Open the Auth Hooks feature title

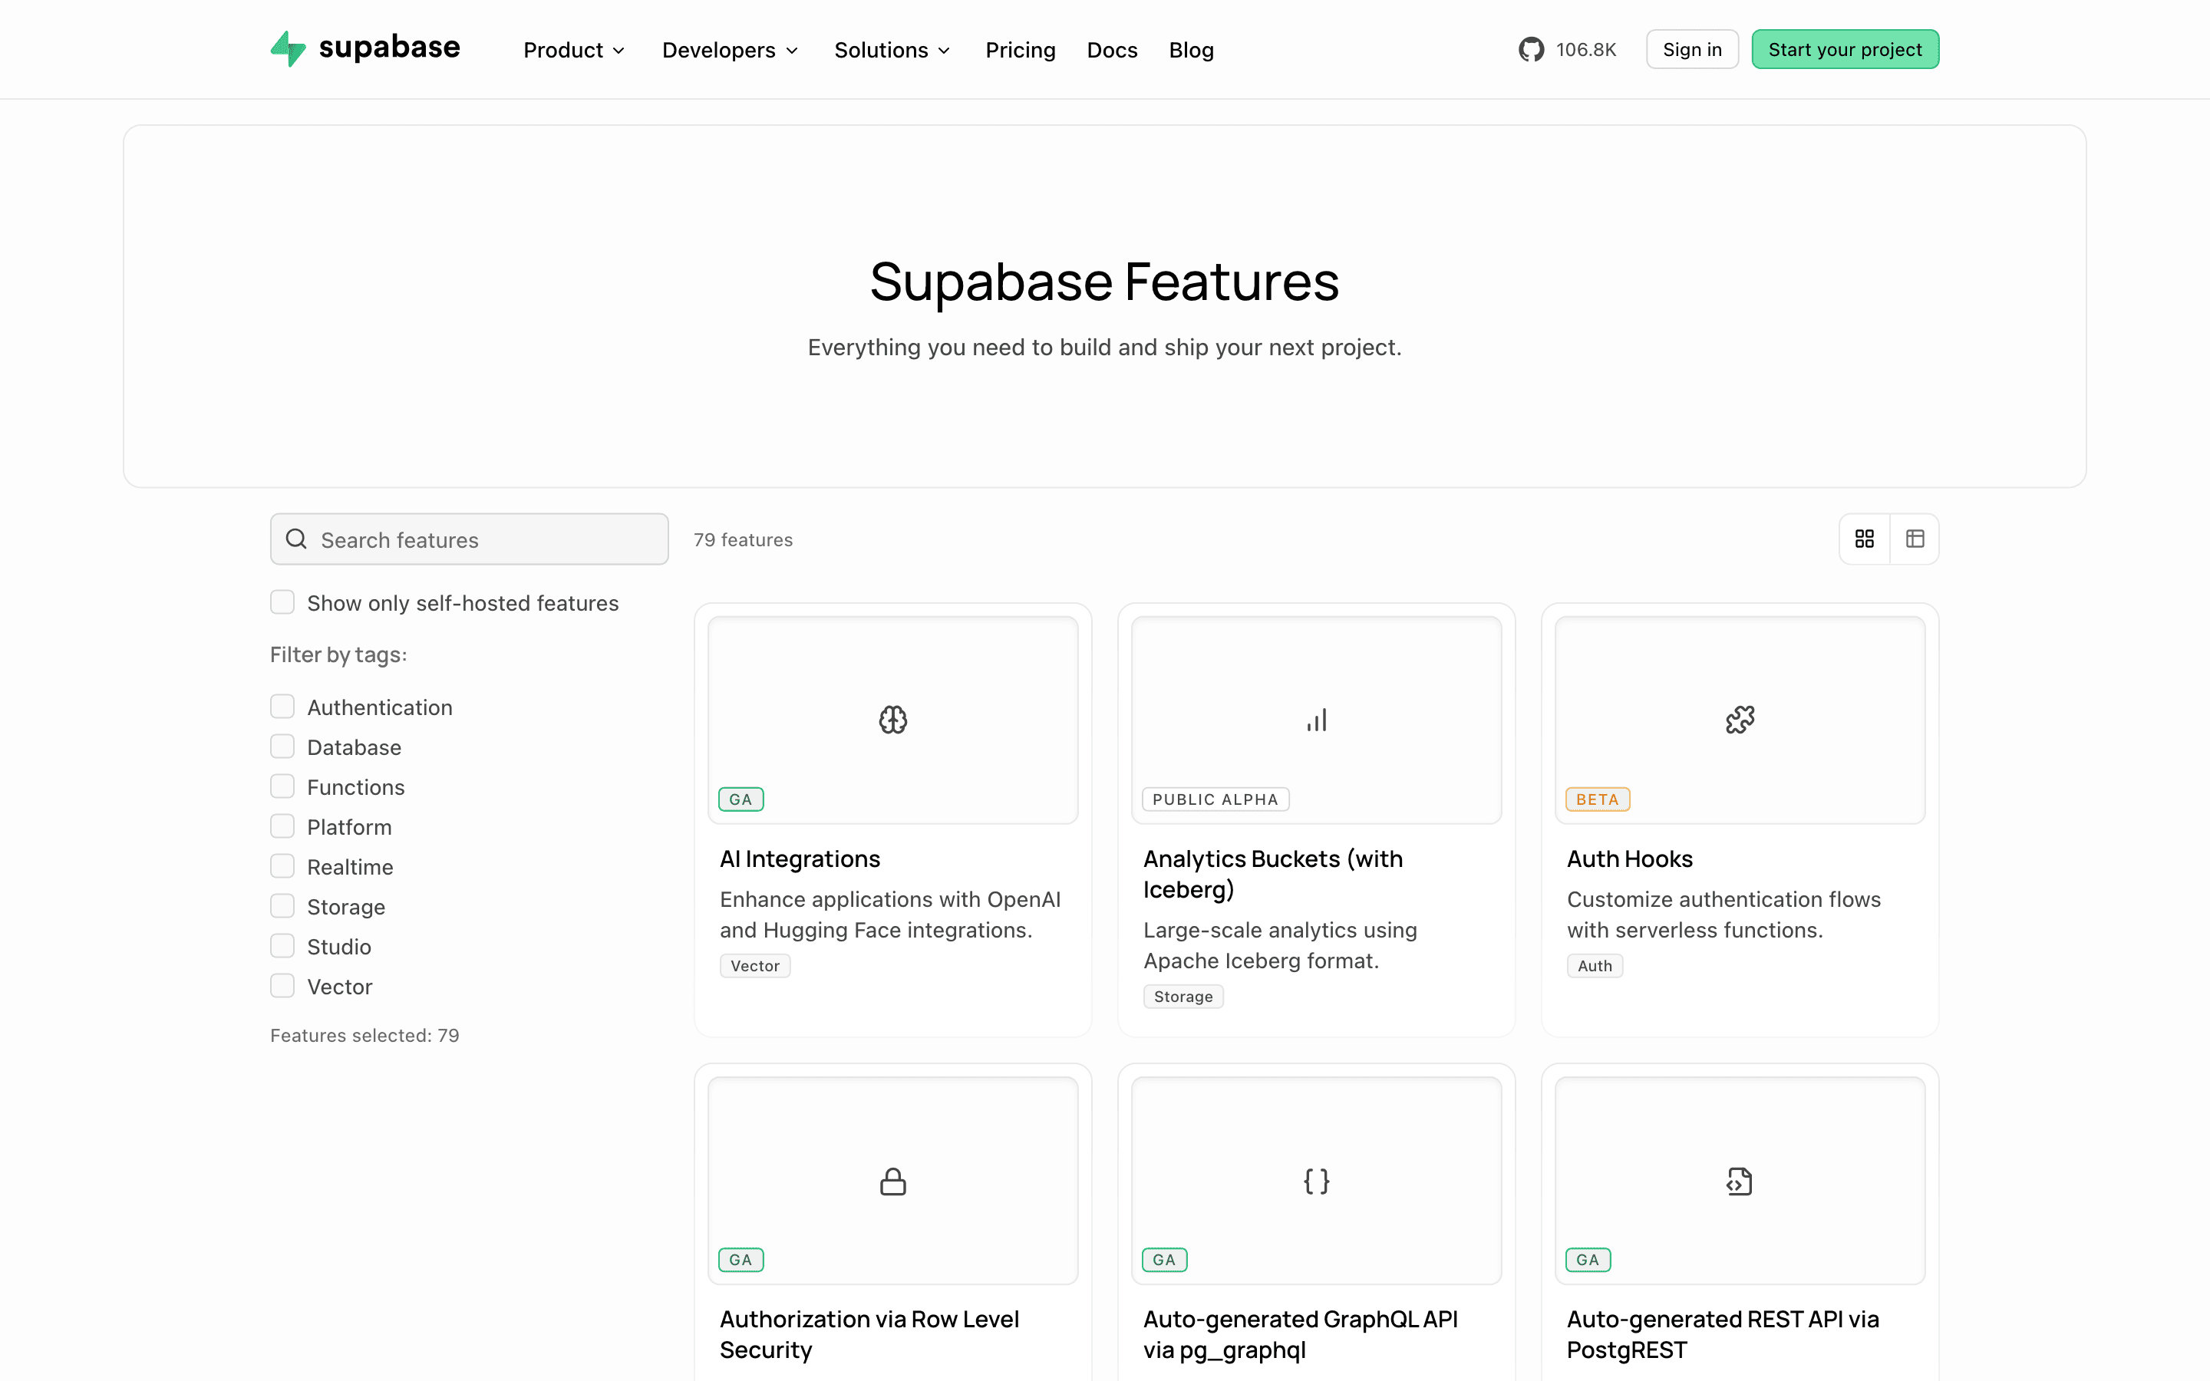pos(1629,859)
